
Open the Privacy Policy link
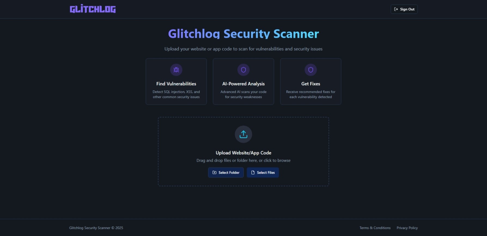407,228
